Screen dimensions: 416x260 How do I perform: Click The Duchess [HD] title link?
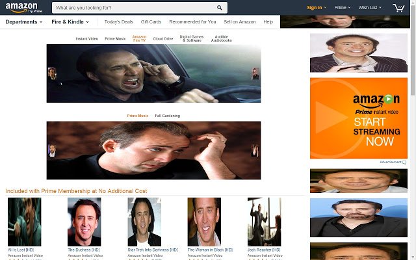coord(84,250)
